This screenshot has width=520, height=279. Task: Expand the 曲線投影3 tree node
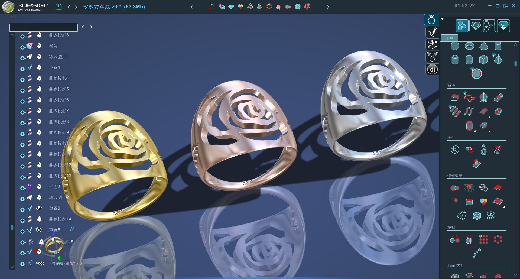tap(22, 36)
